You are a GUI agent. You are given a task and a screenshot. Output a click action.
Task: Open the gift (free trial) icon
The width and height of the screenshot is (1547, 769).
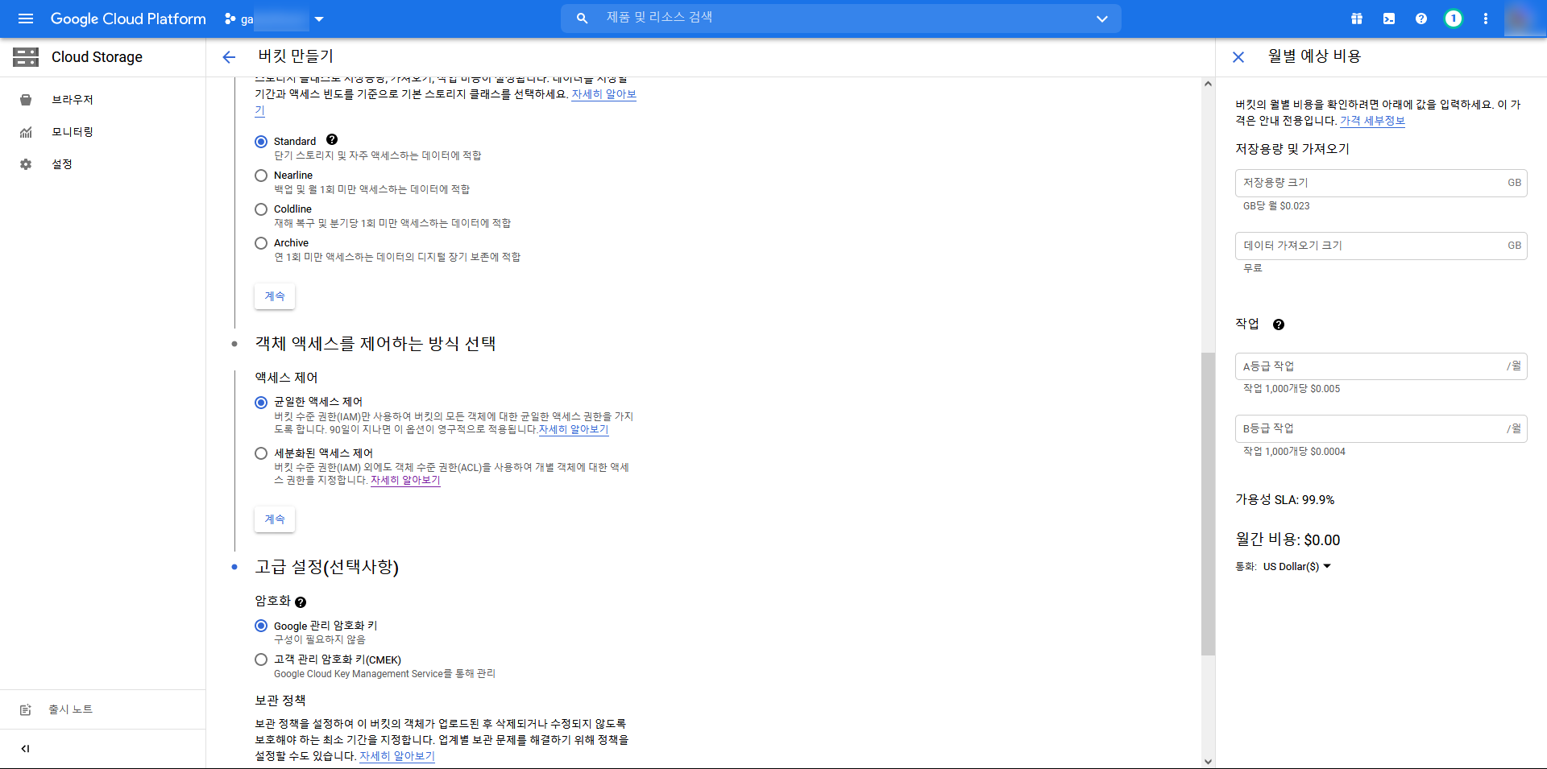tap(1357, 19)
